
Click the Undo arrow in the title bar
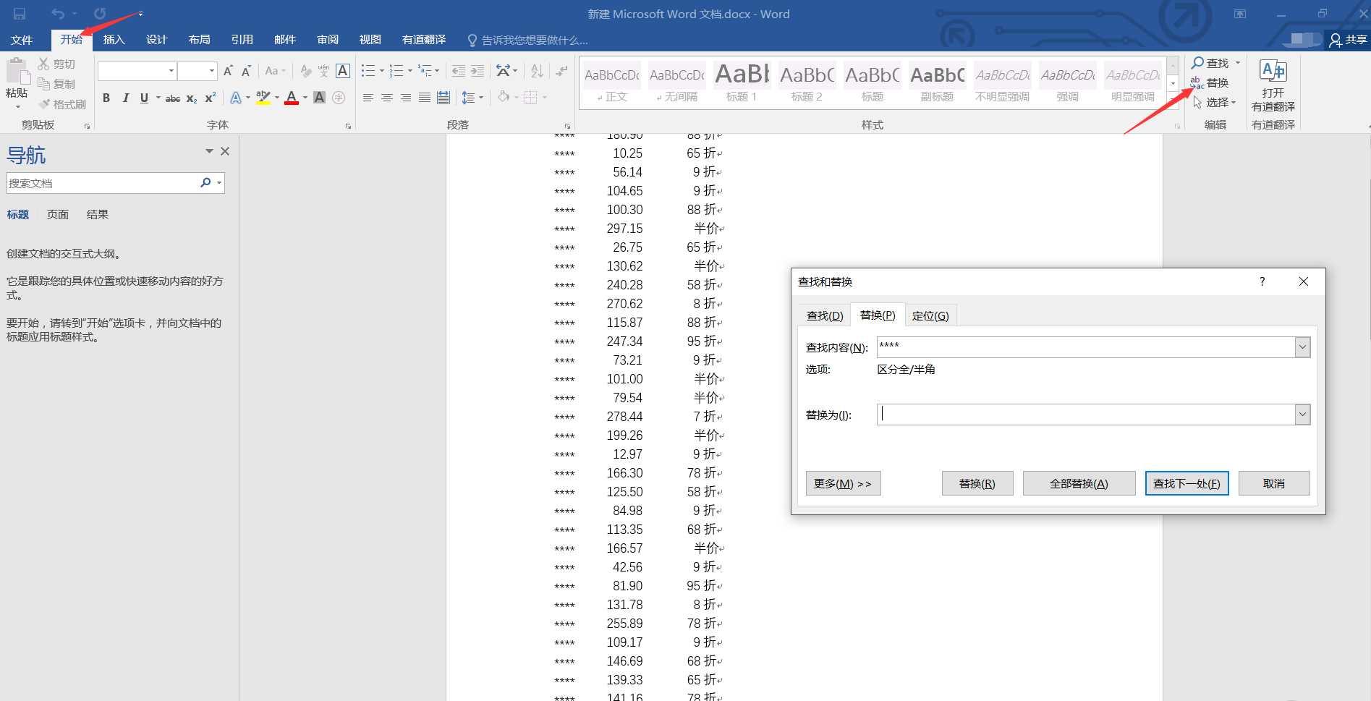58,14
